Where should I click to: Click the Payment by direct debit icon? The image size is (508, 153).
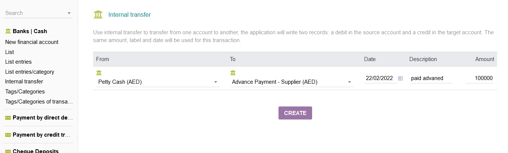[8, 118]
